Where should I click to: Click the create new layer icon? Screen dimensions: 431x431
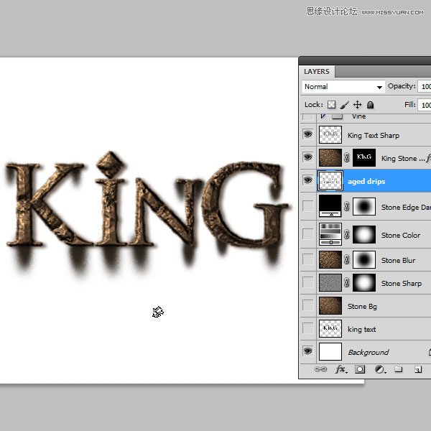click(x=418, y=369)
